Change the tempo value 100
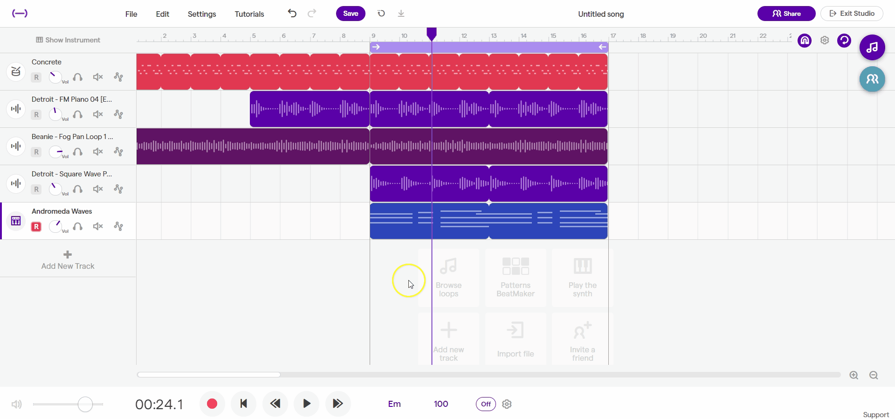 coord(441,404)
